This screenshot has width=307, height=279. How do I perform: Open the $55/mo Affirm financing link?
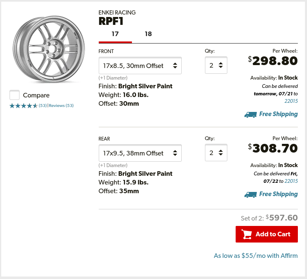coord(256,255)
